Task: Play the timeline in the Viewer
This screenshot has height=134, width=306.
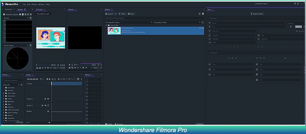Action: coord(83,68)
